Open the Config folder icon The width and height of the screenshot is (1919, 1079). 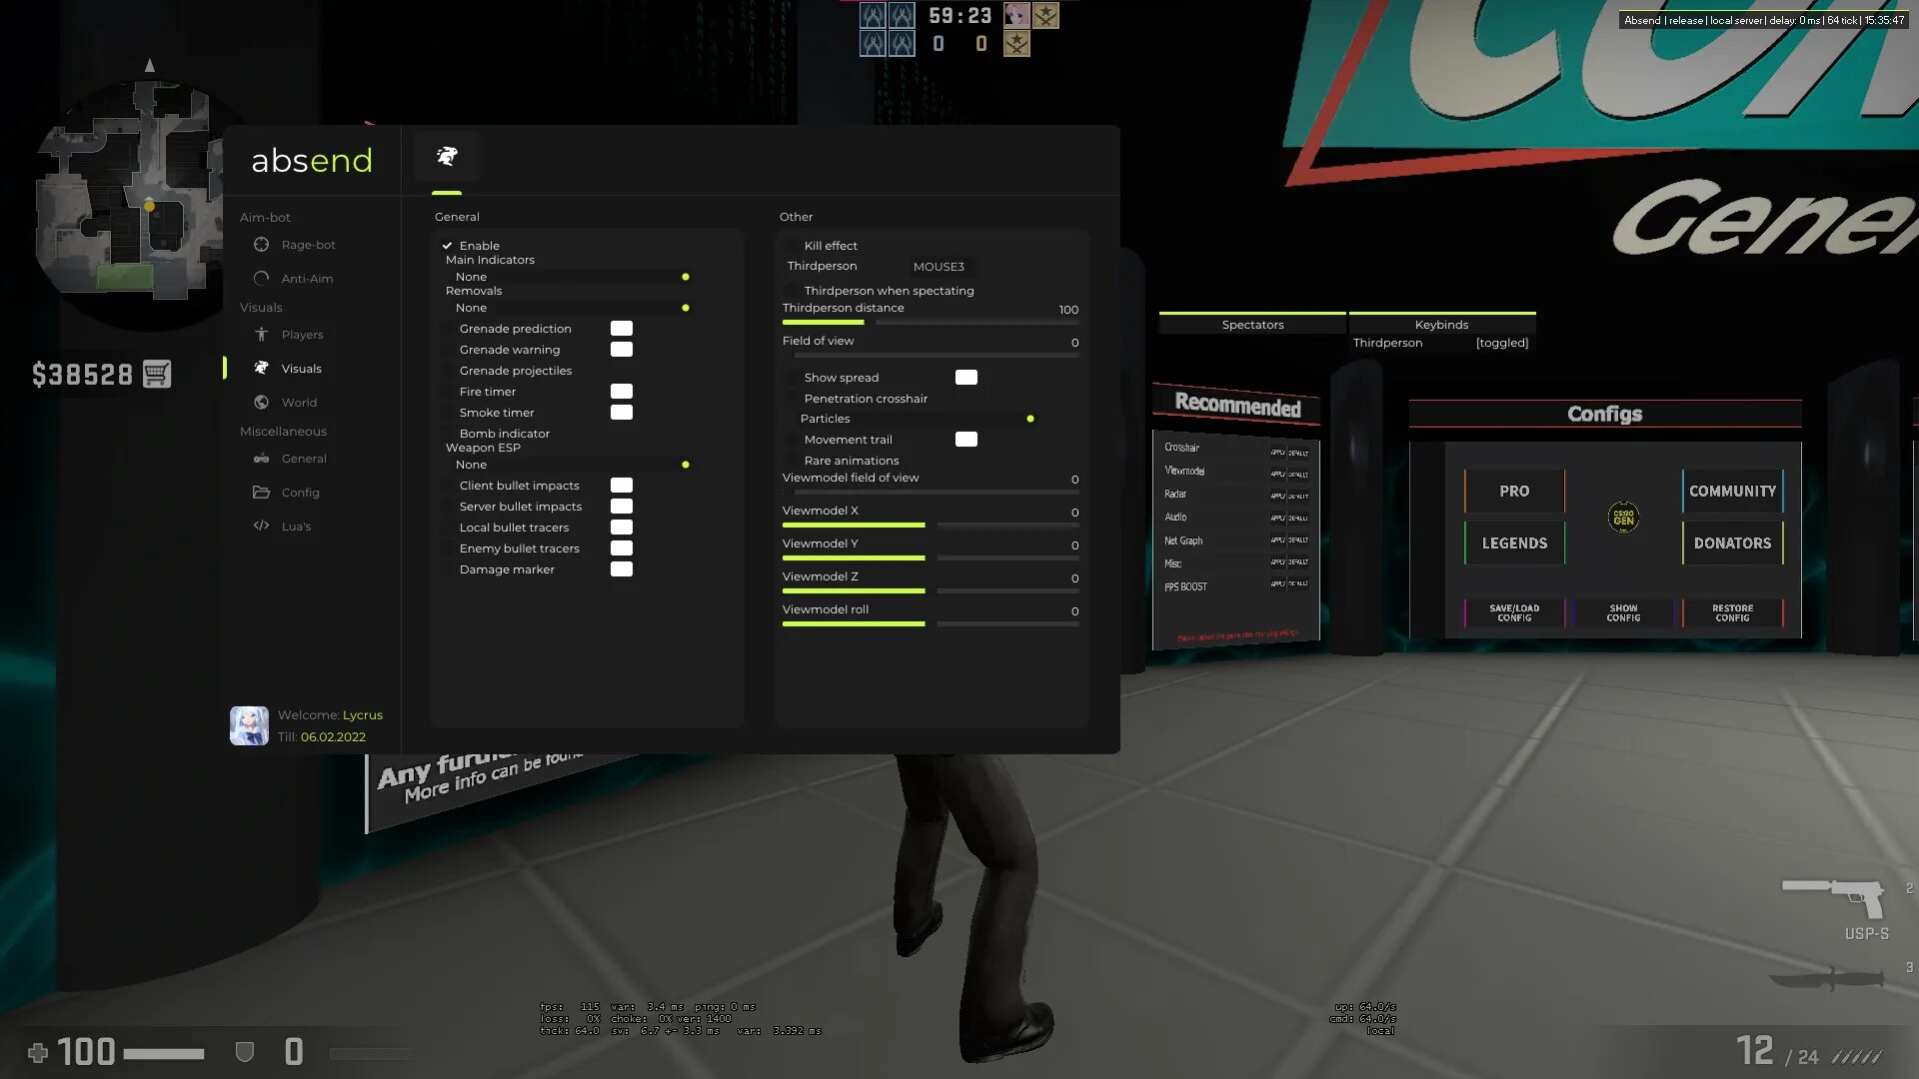tap(261, 493)
